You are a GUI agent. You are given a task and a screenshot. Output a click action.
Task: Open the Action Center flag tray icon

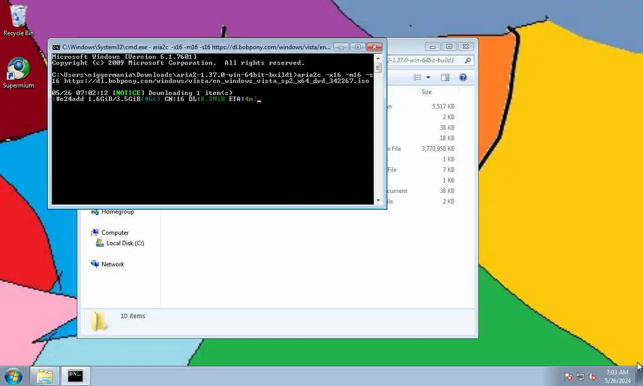click(x=568, y=376)
